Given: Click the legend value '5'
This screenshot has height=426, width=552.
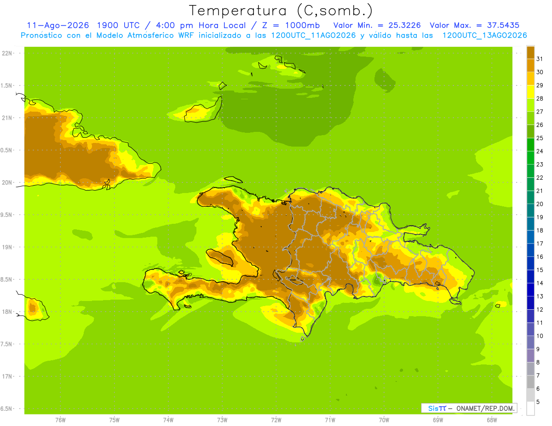Looking at the screenshot, I should click(538, 402).
